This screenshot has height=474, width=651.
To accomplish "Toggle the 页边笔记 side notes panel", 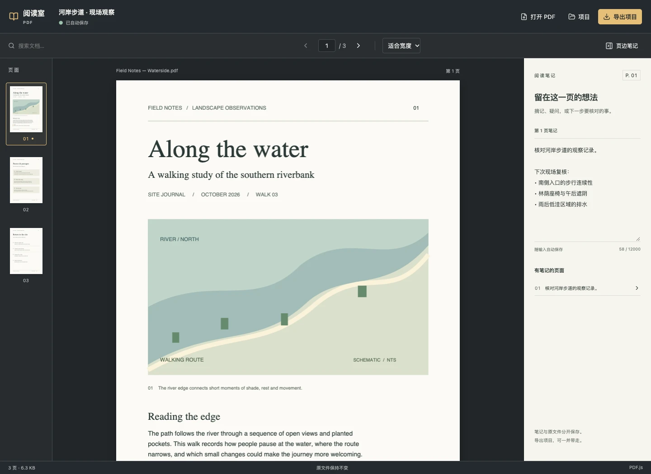I will point(622,46).
